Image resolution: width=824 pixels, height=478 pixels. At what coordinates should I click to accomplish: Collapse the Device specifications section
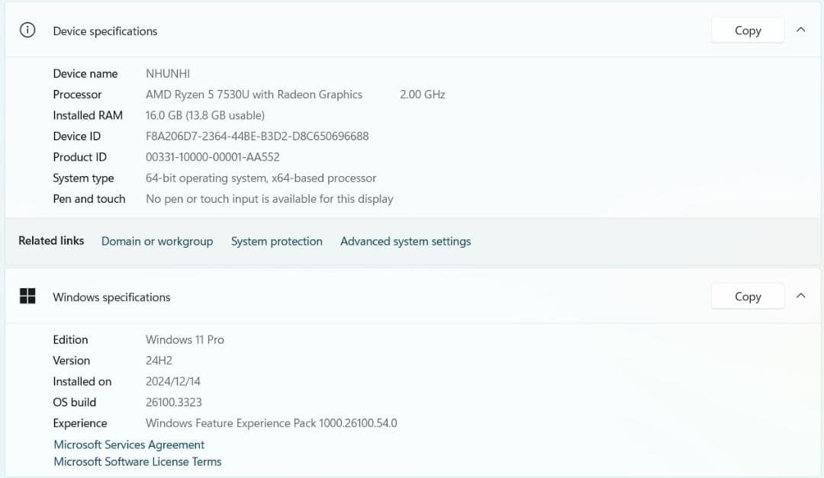pyautogui.click(x=800, y=30)
